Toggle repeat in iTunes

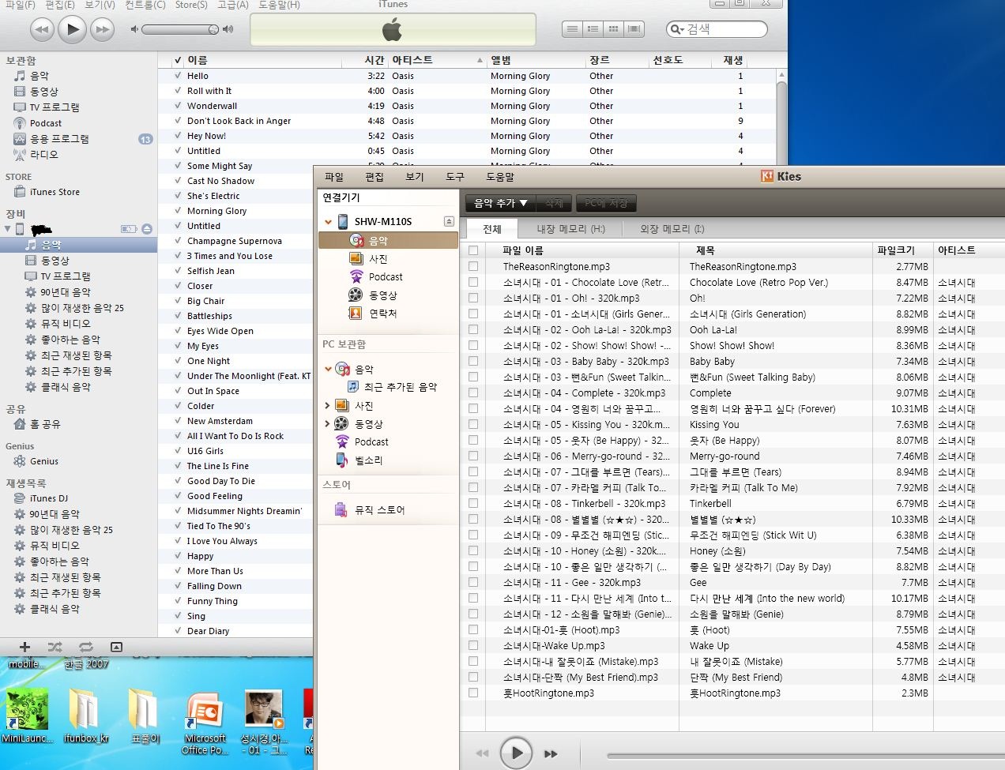click(x=85, y=647)
